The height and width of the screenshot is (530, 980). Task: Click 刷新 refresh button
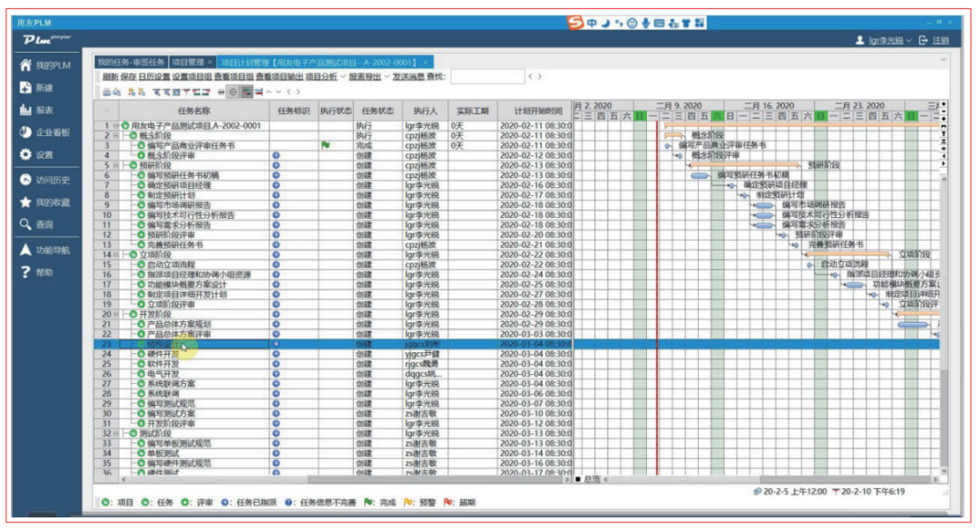110,77
